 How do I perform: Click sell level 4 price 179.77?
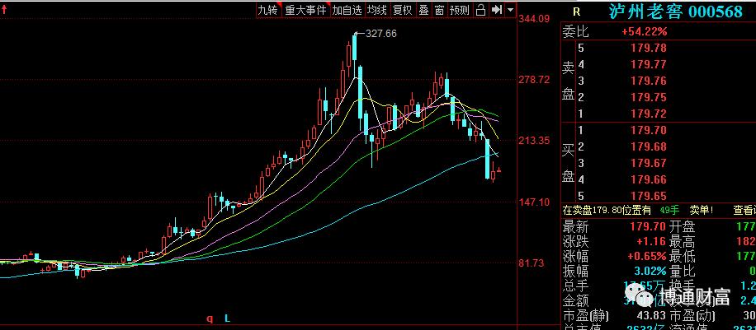649,64
